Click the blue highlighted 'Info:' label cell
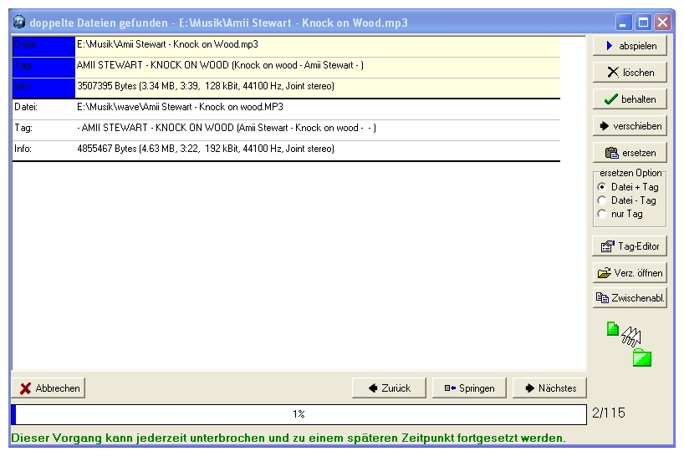This screenshot has width=684, height=456. click(x=43, y=89)
